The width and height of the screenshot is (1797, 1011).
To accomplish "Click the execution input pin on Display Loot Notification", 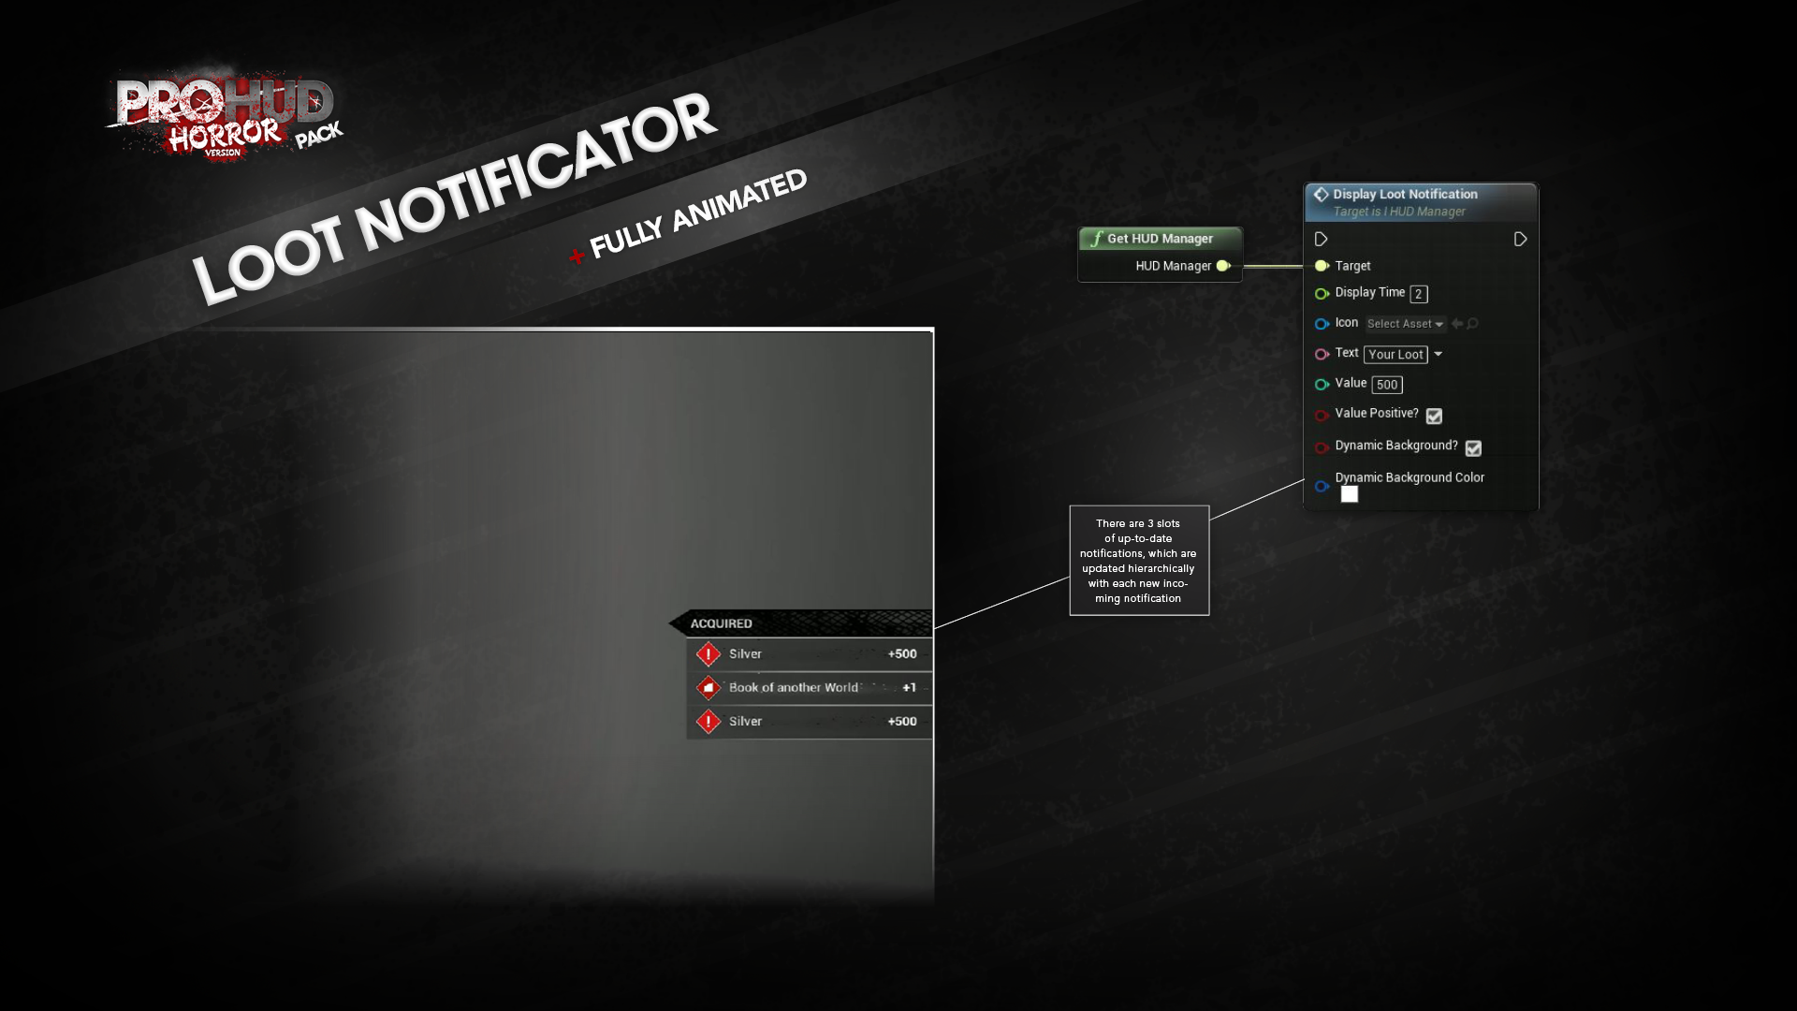I will click(1321, 237).
